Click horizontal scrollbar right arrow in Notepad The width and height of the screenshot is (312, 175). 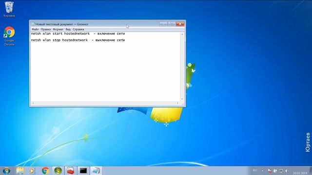[x=177, y=103]
